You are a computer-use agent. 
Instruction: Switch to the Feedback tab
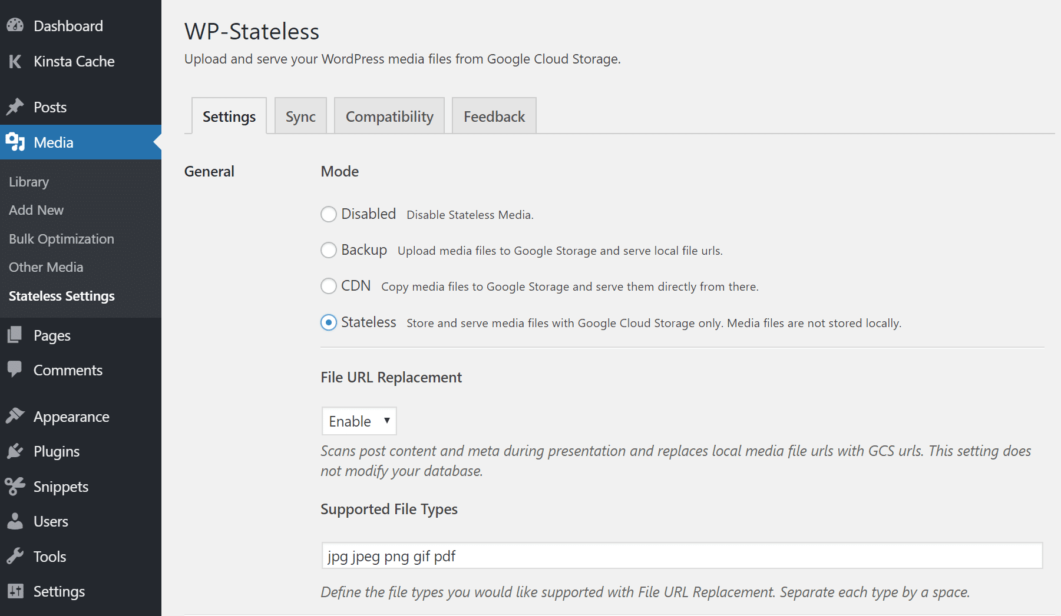click(x=494, y=116)
